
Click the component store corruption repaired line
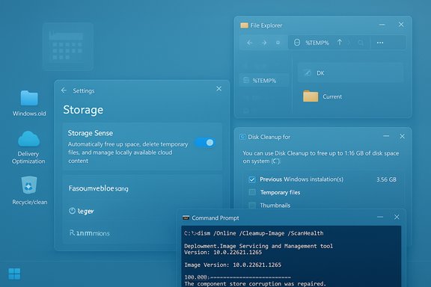(255, 284)
